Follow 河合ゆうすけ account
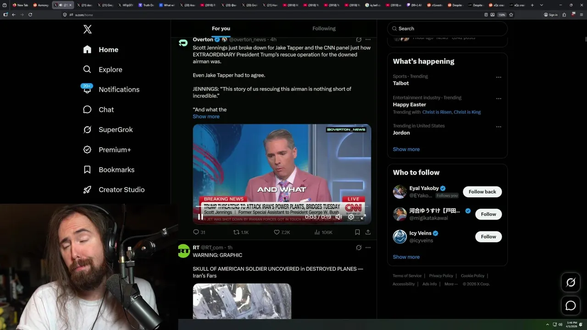 [x=488, y=214]
